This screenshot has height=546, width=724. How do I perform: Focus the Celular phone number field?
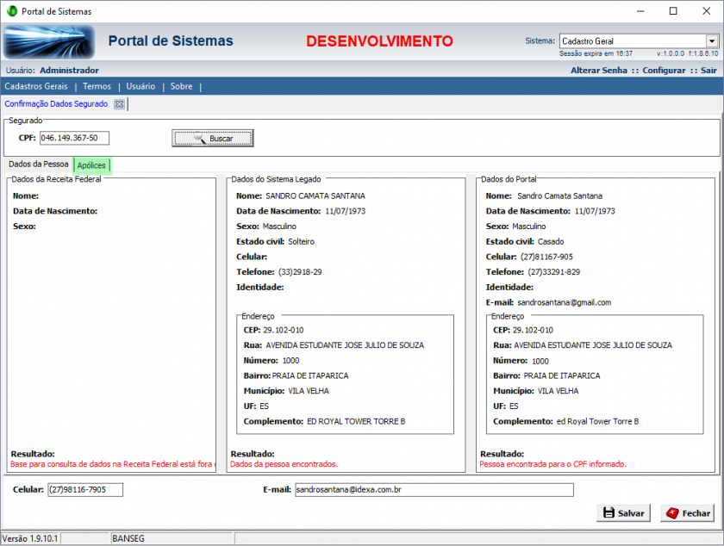pyautogui.click(x=85, y=489)
